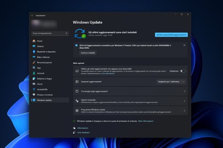Screen dimensions: 223x148
Task: Open Altre informazioni link under latest updates
Action: [108, 73]
